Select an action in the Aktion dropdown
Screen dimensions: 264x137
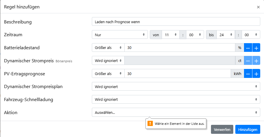pos(176,112)
